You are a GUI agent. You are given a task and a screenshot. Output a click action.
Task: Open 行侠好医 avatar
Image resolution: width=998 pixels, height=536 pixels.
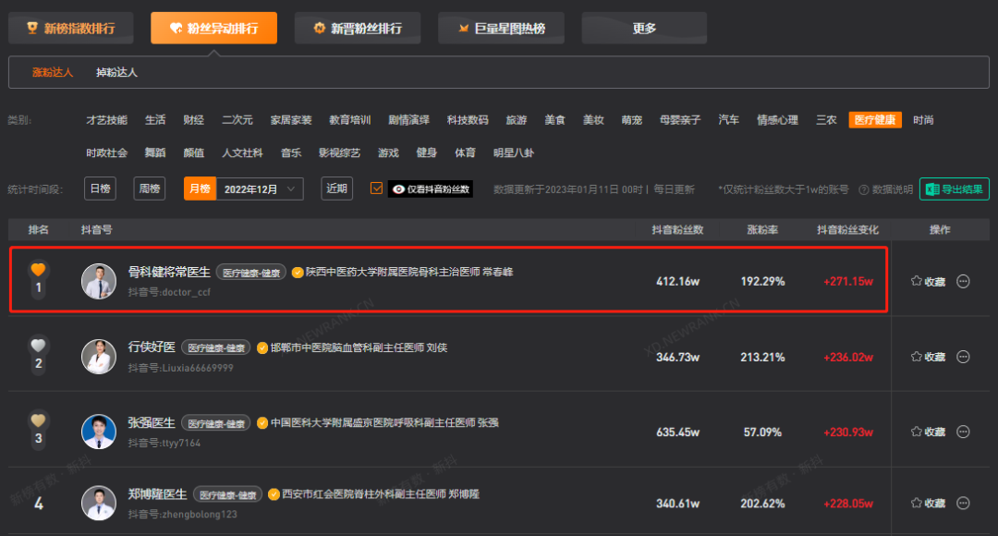[x=99, y=357]
